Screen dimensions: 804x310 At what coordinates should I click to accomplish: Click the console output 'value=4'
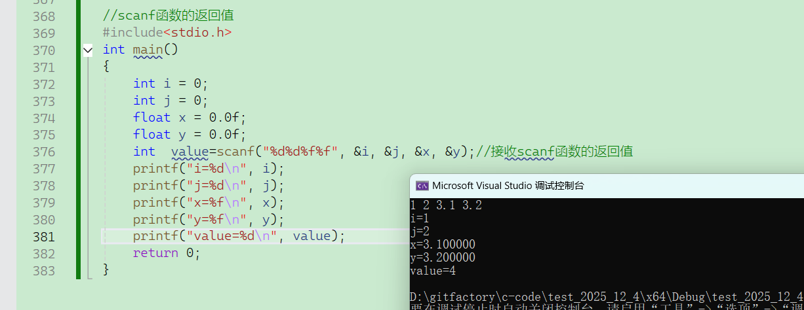pos(433,271)
